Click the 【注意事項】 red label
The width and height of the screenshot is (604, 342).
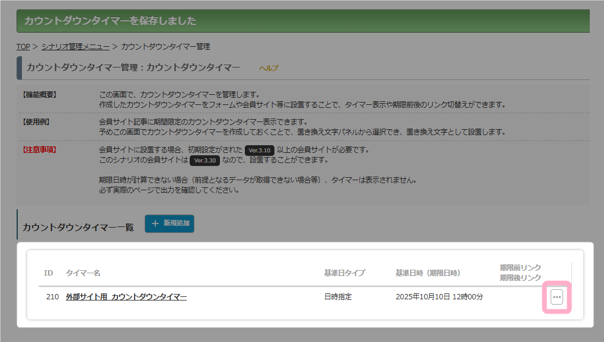tap(39, 150)
